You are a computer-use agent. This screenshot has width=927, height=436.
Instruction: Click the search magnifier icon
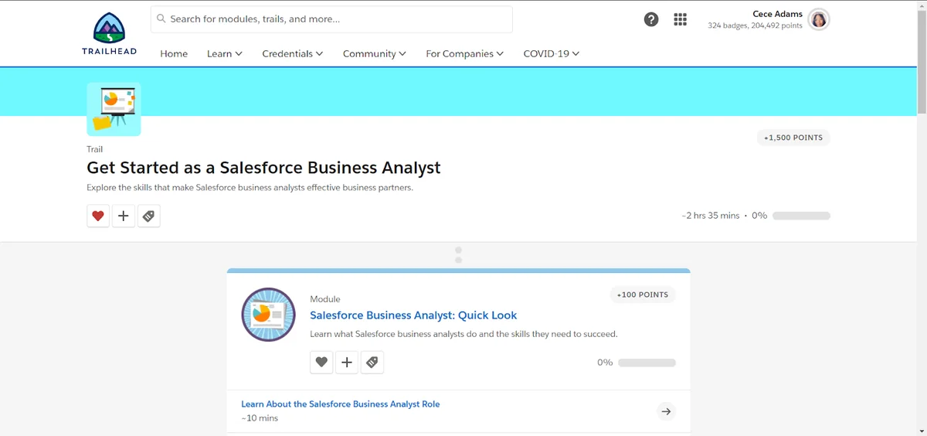(161, 19)
